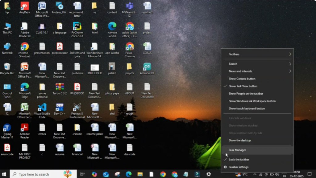Open Visual Studio Code from the desktop

tap(42, 108)
